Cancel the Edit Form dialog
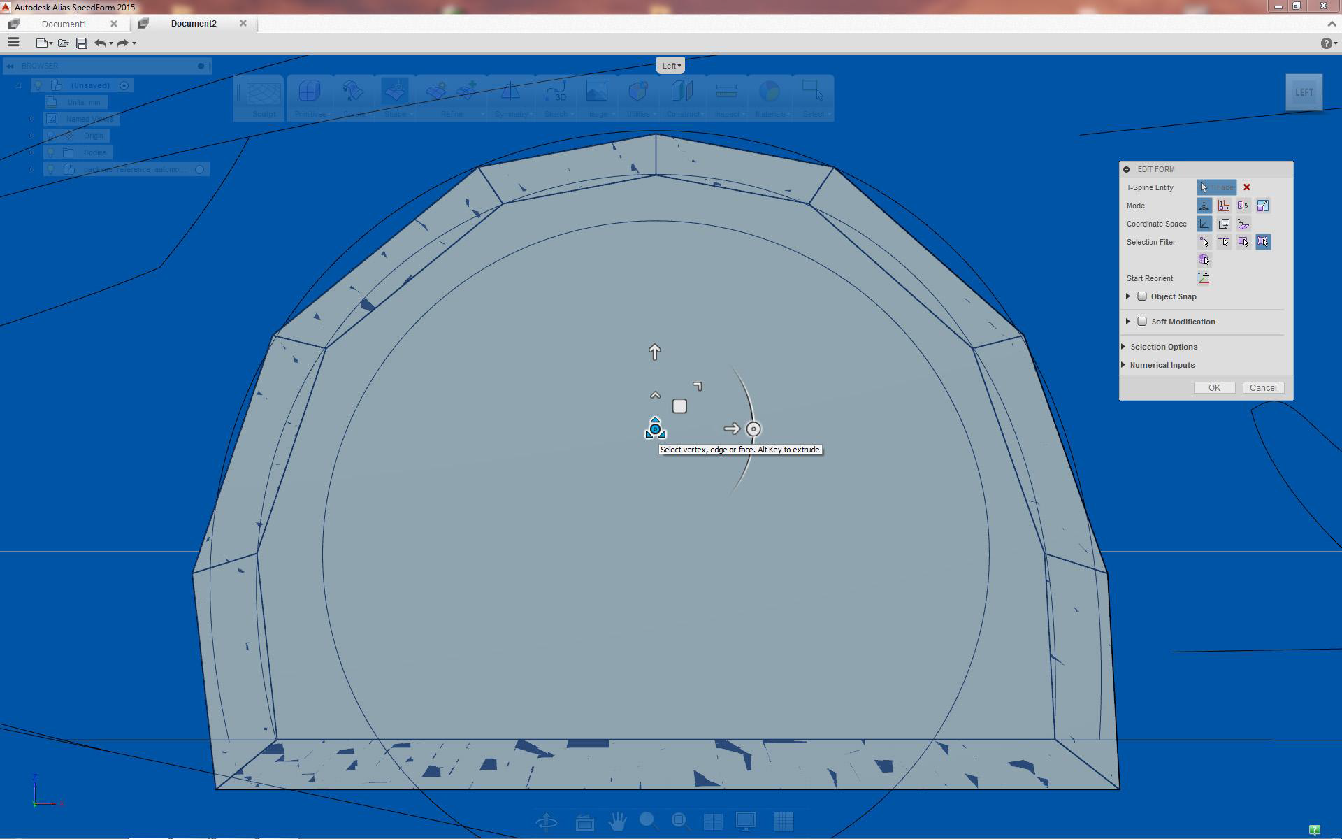Screen dimensions: 1342x839 click(1262, 388)
